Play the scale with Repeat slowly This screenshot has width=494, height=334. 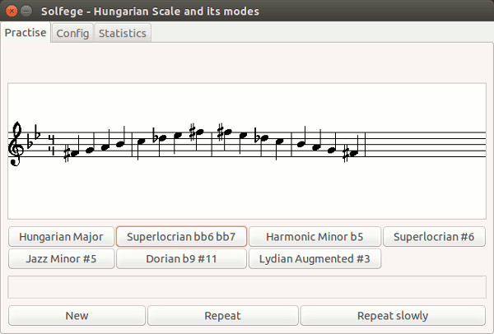(x=393, y=316)
